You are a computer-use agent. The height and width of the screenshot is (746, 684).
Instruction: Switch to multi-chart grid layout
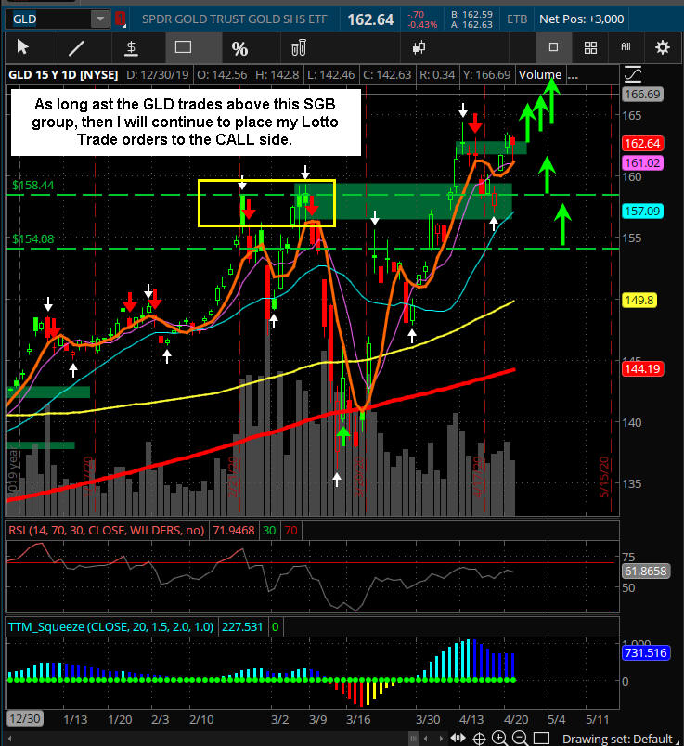pyautogui.click(x=590, y=47)
